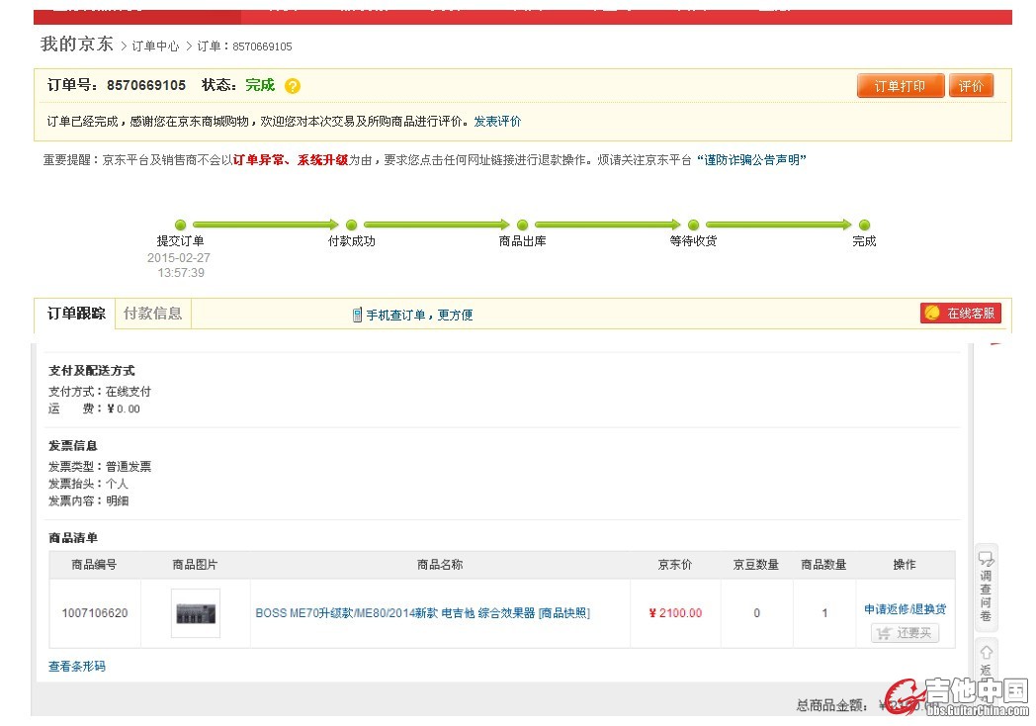Open the 查看条形码 view barcode link
Screen dimensions: 1036x726
(77, 667)
